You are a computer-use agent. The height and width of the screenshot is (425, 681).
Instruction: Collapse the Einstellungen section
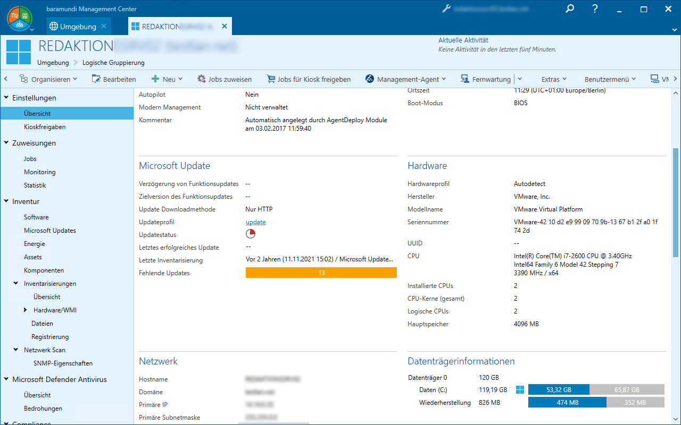6,98
